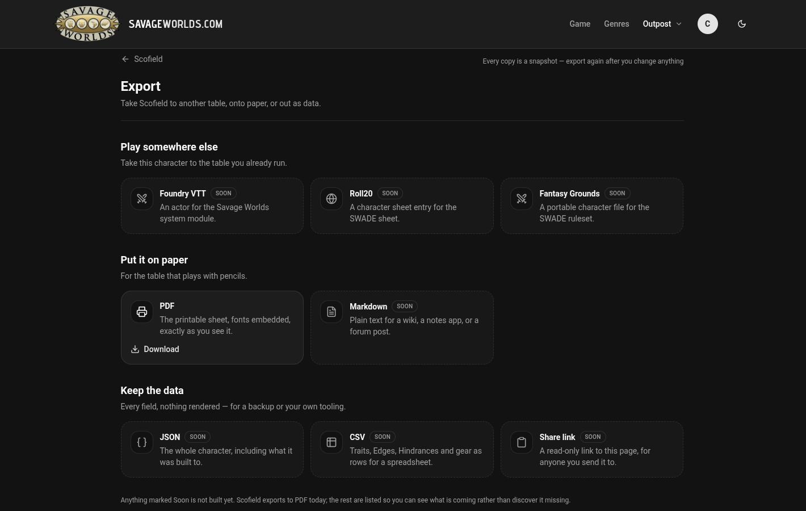Select the Roll20 export card title

[x=361, y=194]
